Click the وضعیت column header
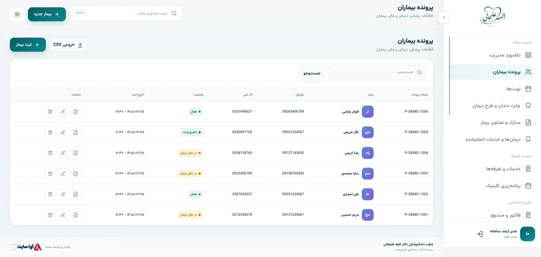This screenshot has height=257, width=541. coord(198,94)
